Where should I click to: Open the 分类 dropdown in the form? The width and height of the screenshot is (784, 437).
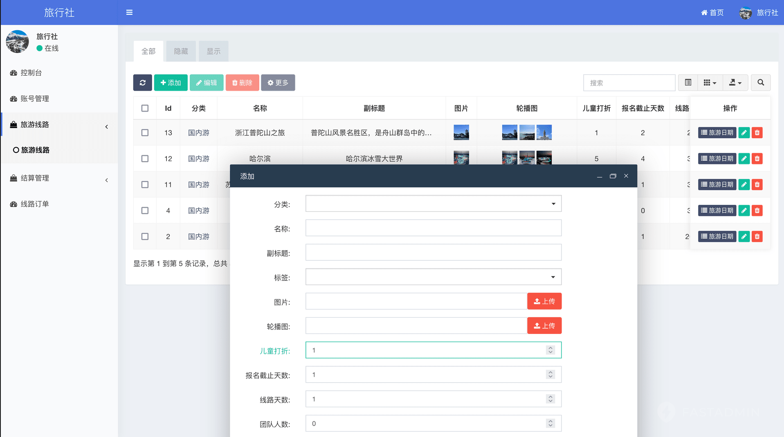click(x=433, y=204)
